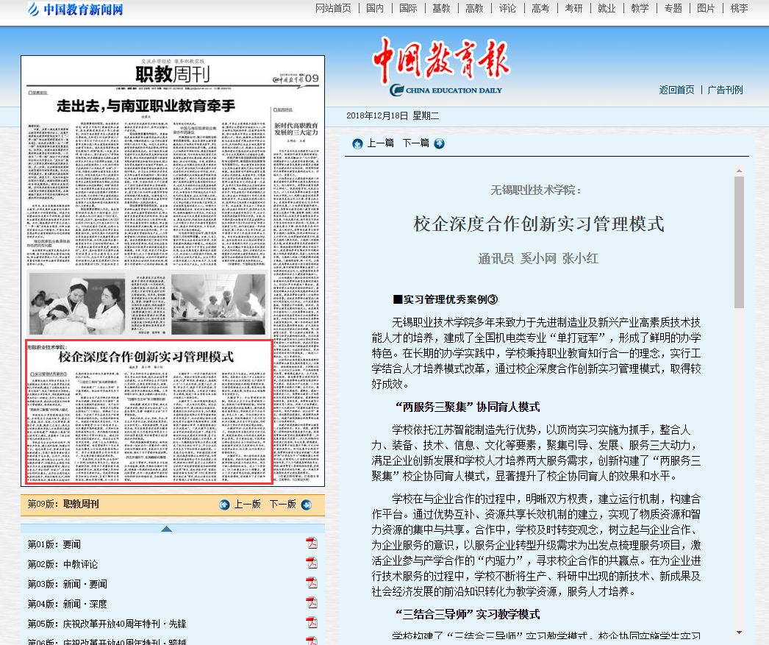Collapse page list with up triangle
The width and height of the screenshot is (769, 645).
click(166, 528)
